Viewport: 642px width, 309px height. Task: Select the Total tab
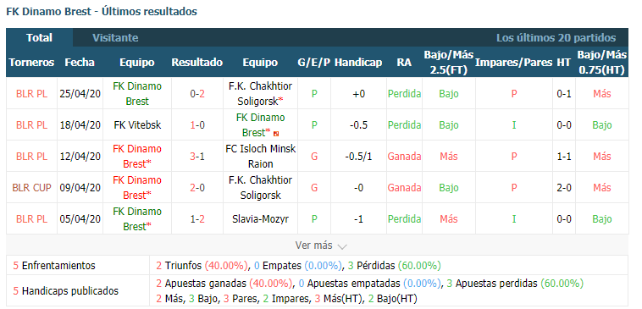[39, 37]
